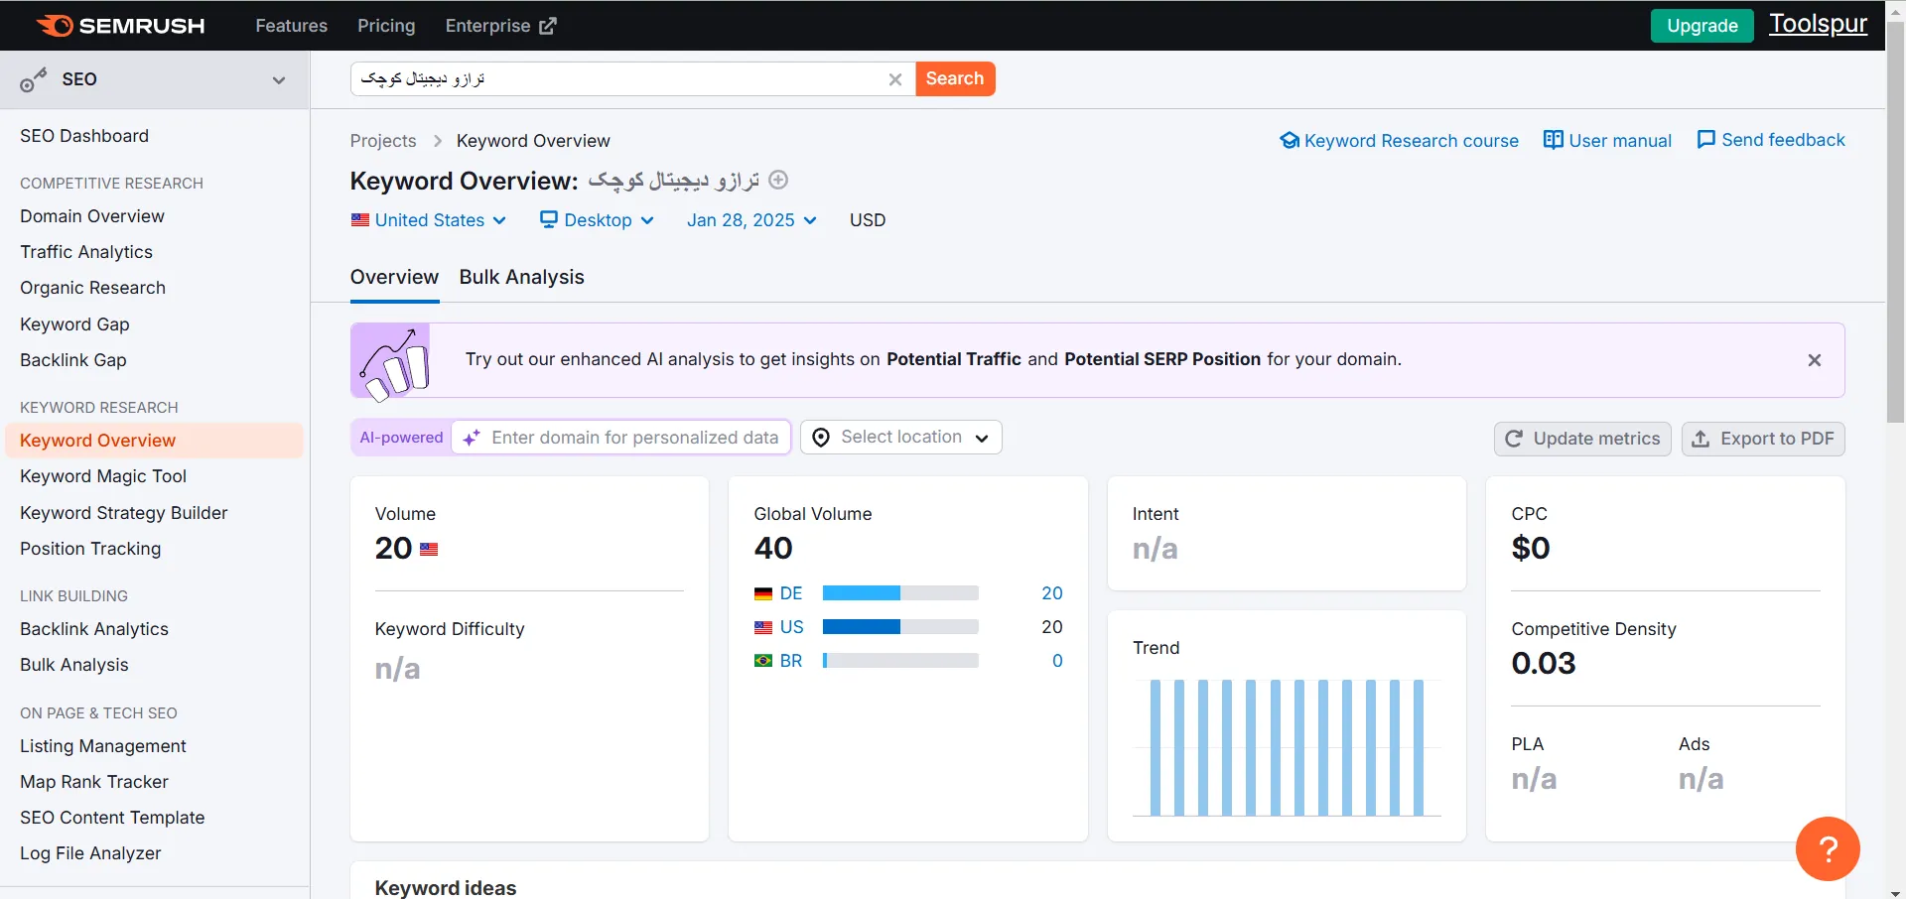Click the SEO gear icon in sidebar
The width and height of the screenshot is (1906, 899).
33,80
